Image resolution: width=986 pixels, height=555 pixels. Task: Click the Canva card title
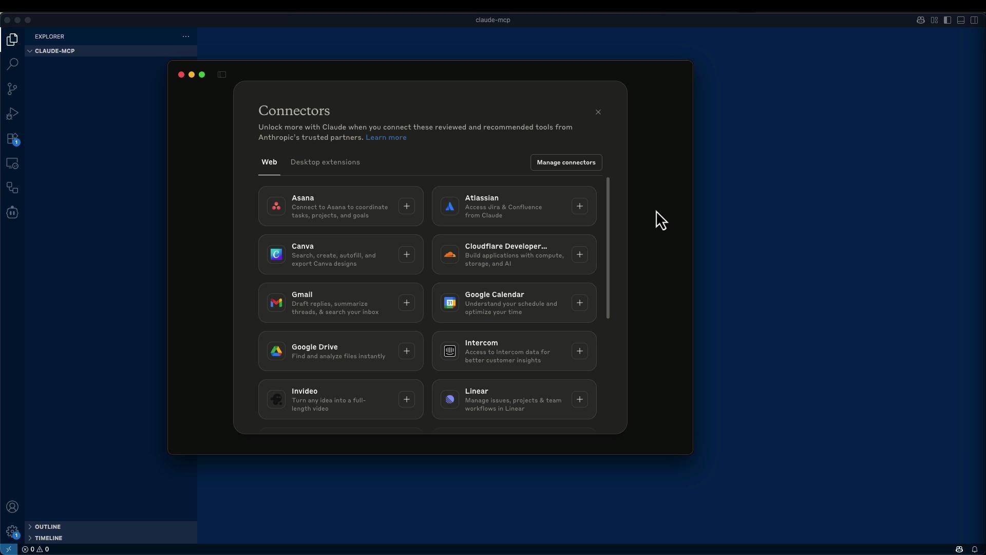coord(302,246)
